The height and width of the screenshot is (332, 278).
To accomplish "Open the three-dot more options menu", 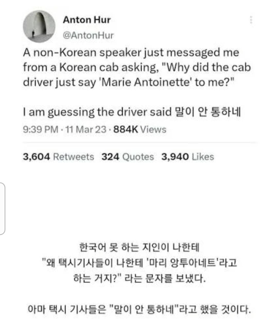I will 251,20.
